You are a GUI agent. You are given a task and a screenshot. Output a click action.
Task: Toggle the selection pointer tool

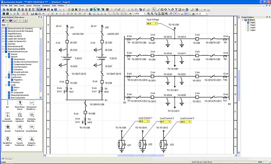tap(154, 9)
